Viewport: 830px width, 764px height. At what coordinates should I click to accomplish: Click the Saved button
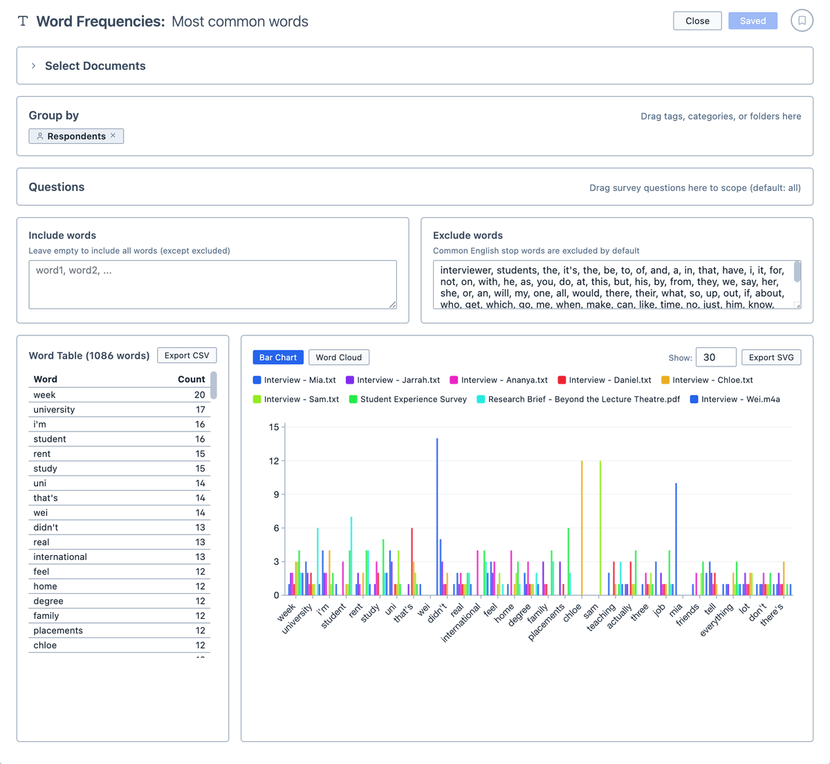tap(753, 21)
